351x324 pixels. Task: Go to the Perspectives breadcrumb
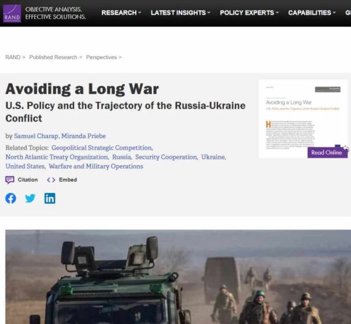coord(101,57)
